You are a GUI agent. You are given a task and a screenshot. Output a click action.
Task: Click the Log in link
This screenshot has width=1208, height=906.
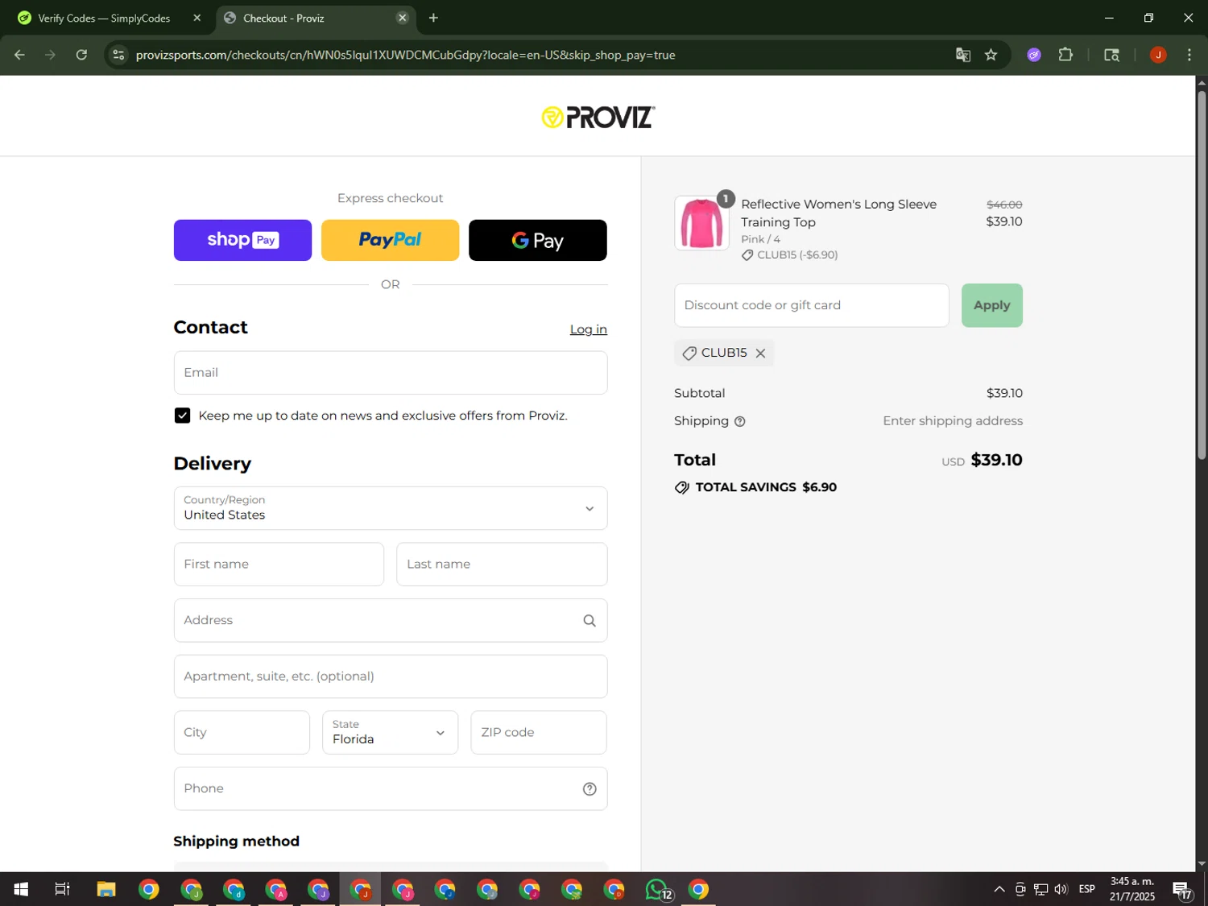click(589, 329)
